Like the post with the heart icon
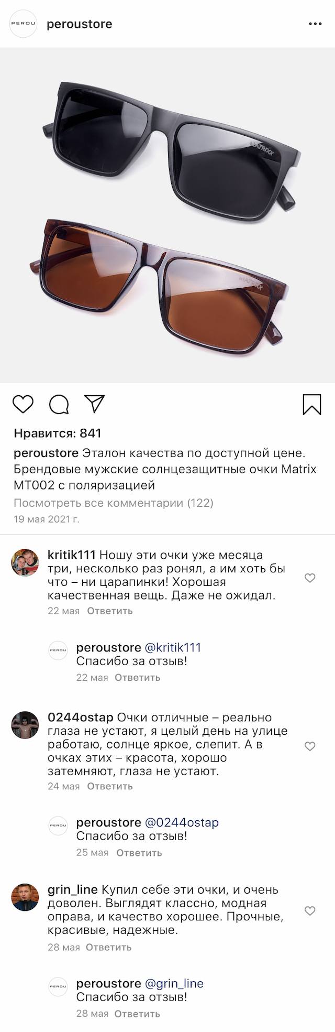Viewport: 335px width, 1032px height. click(x=23, y=404)
